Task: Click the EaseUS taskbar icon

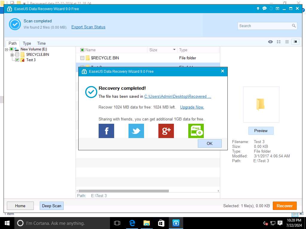Action: tap(176, 223)
